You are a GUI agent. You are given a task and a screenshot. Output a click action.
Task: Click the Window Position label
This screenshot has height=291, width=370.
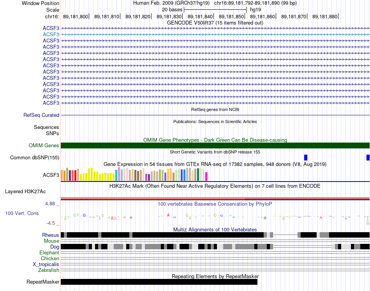pyautogui.click(x=41, y=3)
